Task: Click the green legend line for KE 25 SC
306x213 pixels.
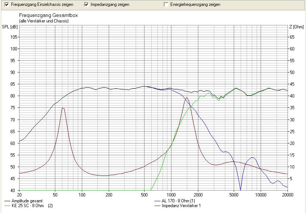Action: pos(7,206)
